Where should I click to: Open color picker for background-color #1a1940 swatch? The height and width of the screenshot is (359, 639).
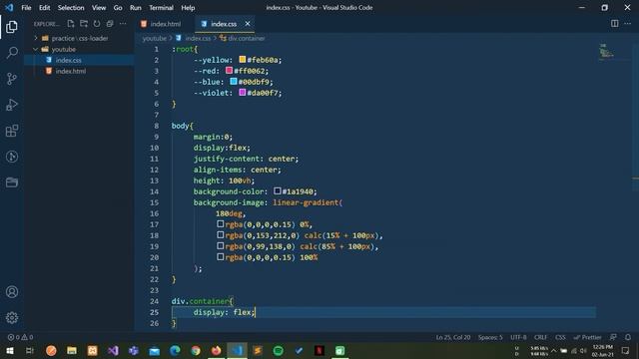[x=278, y=190]
